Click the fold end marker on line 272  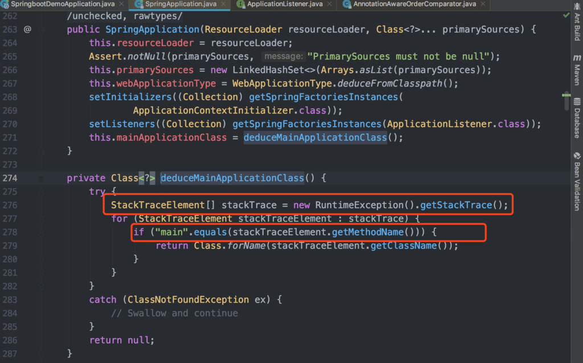coord(41,151)
